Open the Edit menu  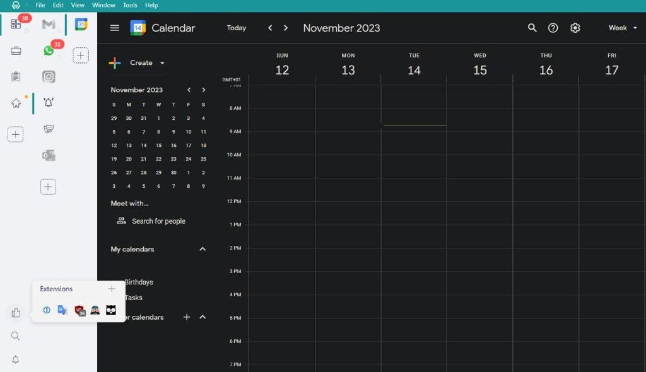(58, 5)
